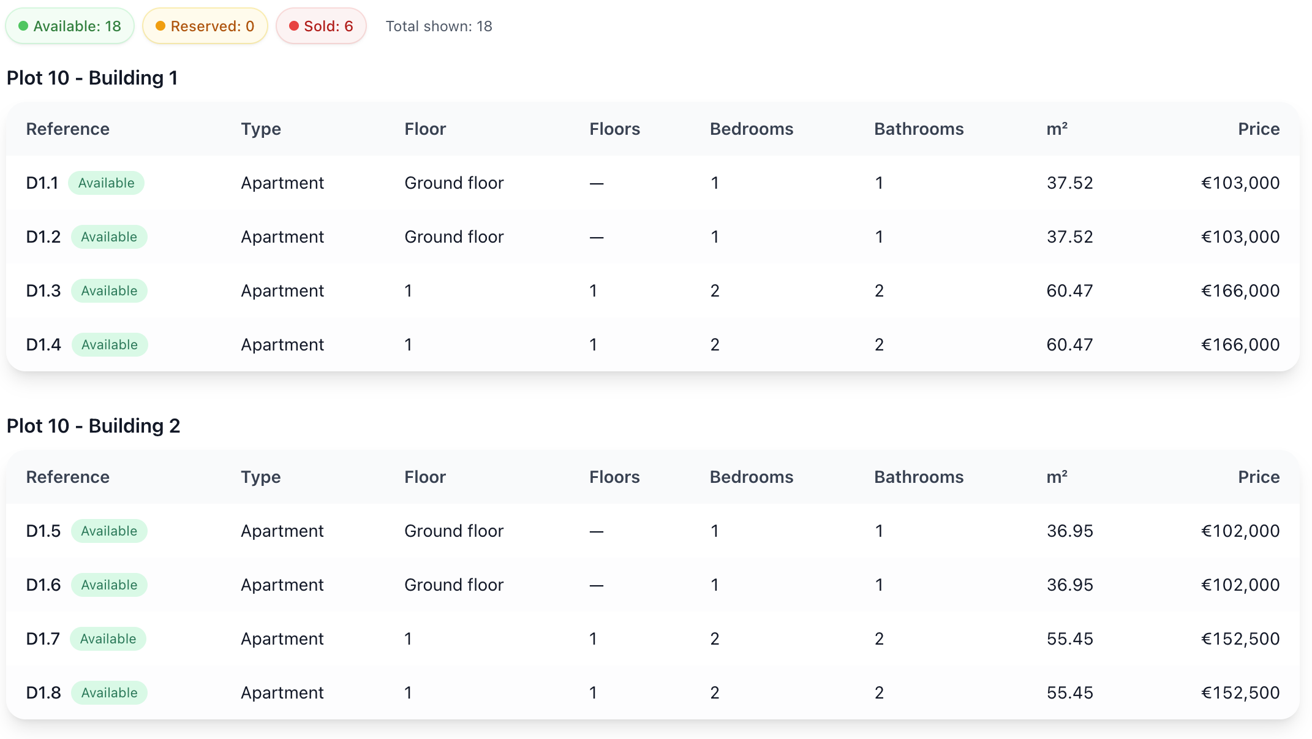Sort Building 2 by m² column header
Image resolution: width=1312 pixels, height=739 pixels.
pos(1057,477)
